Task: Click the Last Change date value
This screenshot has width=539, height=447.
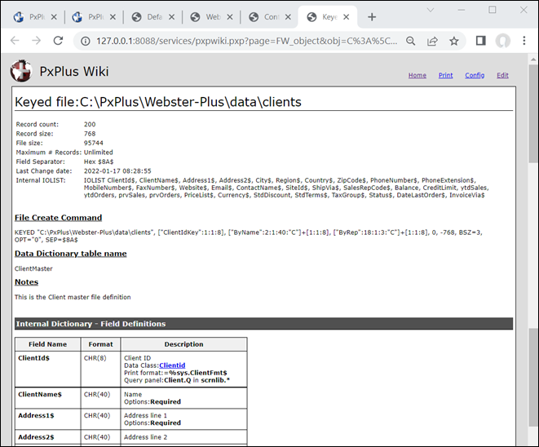Action: click(117, 171)
